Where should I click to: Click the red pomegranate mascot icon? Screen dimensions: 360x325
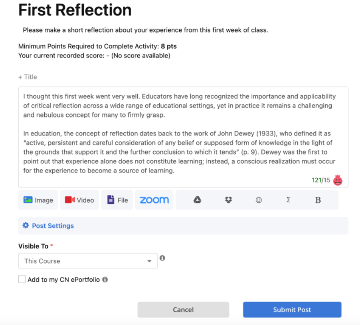338,180
